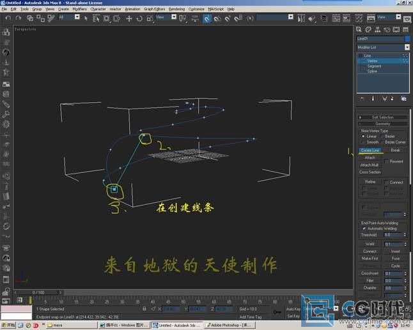Collapse the Geometry rollout
This screenshot has height=330, width=413.
click(383, 124)
